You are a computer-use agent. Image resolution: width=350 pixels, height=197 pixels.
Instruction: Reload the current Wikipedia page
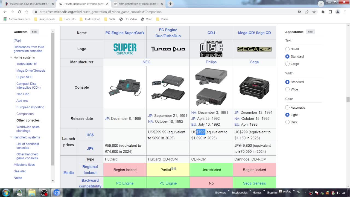[x=19, y=12]
